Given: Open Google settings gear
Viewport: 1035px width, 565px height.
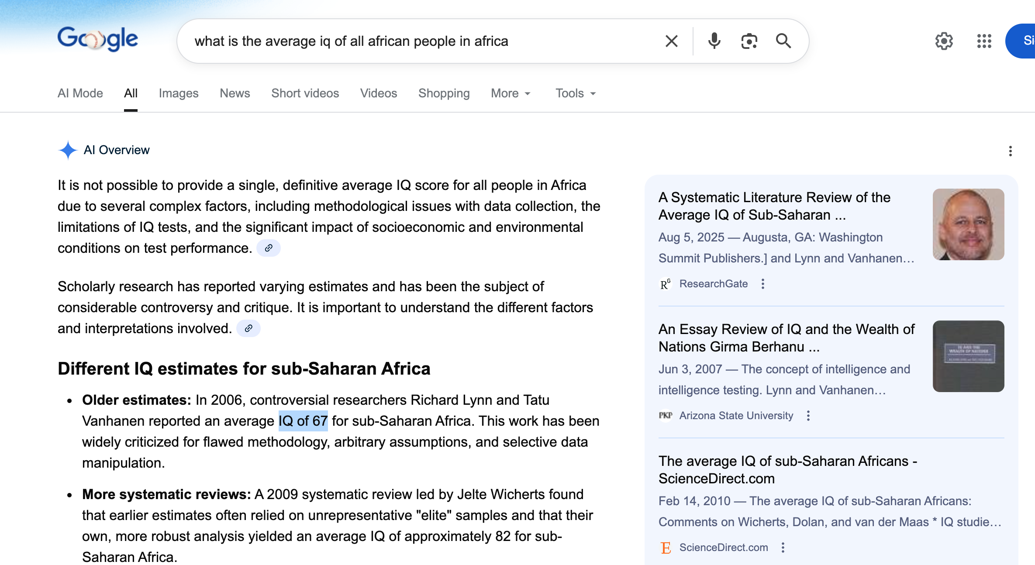Looking at the screenshot, I should click(944, 41).
